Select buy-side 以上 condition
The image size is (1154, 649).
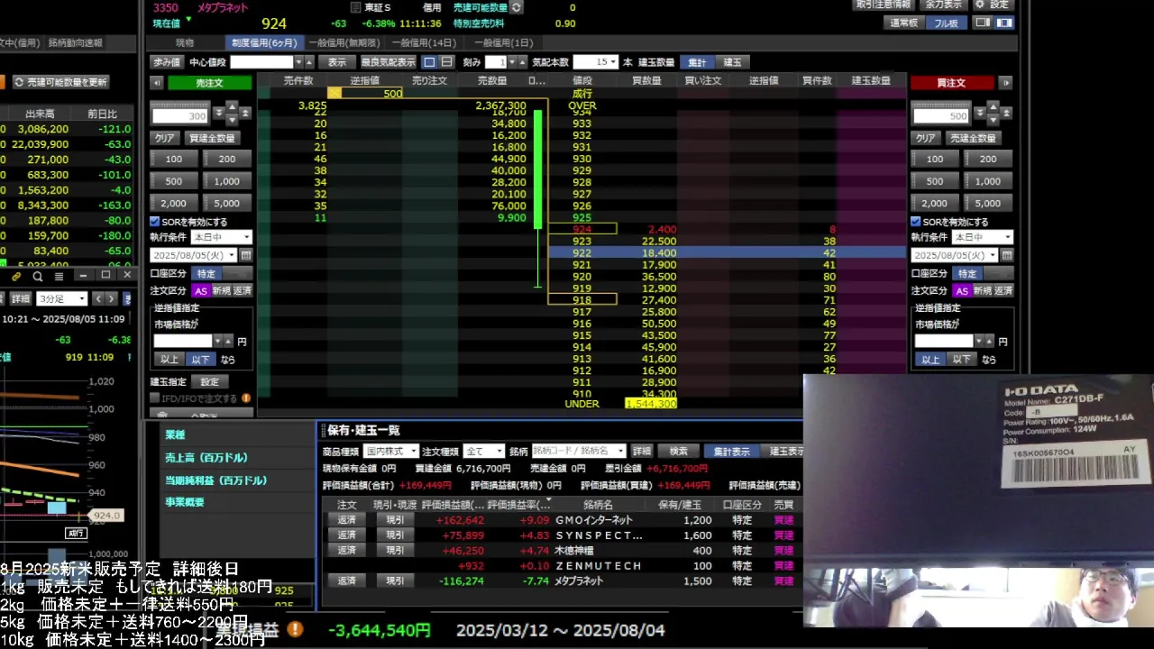(x=930, y=360)
